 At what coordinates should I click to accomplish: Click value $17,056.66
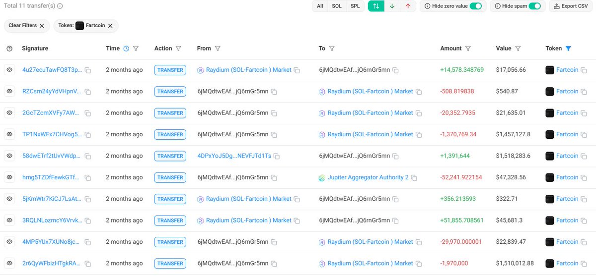tap(511, 70)
